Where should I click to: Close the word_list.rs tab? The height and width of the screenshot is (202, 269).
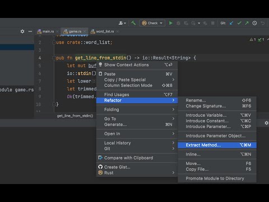[x=118, y=31]
